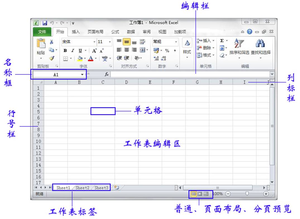Click the Align Text Right icon
This screenshot has height=219, width=300.
click(x=134, y=50)
